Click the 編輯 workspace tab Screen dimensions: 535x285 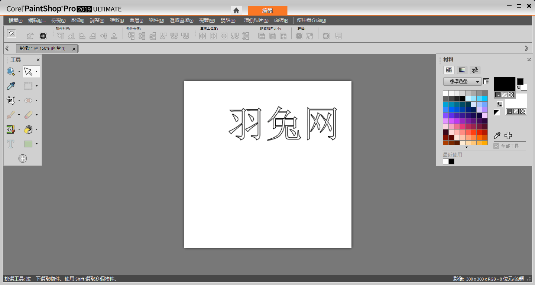[267, 10]
